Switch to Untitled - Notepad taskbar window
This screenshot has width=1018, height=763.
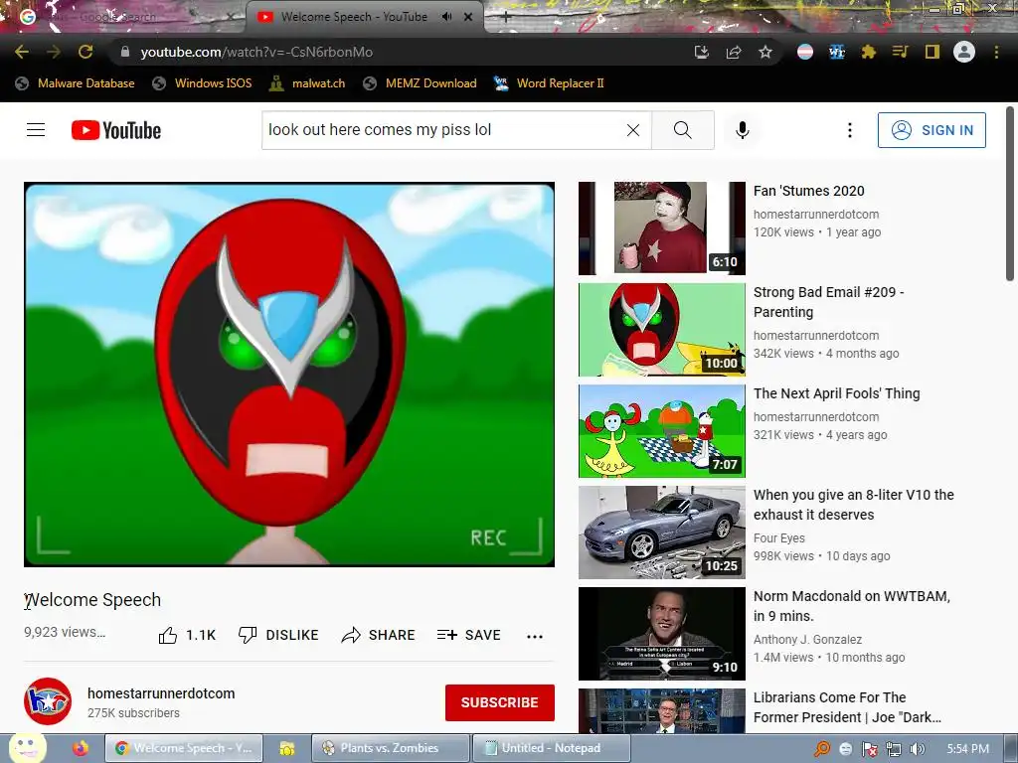click(x=551, y=748)
